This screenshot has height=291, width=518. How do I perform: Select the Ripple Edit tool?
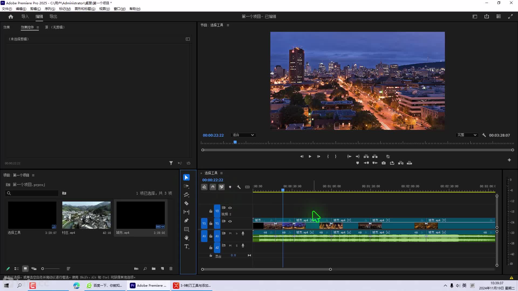[x=186, y=195]
